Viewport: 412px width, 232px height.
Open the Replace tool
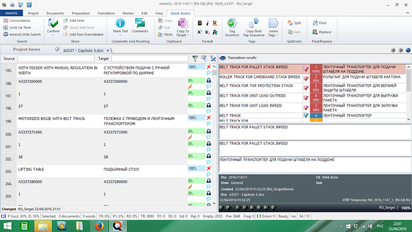pos(322,32)
